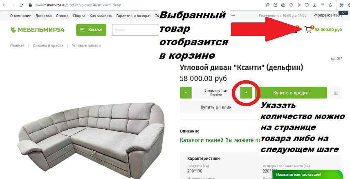
Task: Open the browser snapshot camera icon
Action: [283, 5]
